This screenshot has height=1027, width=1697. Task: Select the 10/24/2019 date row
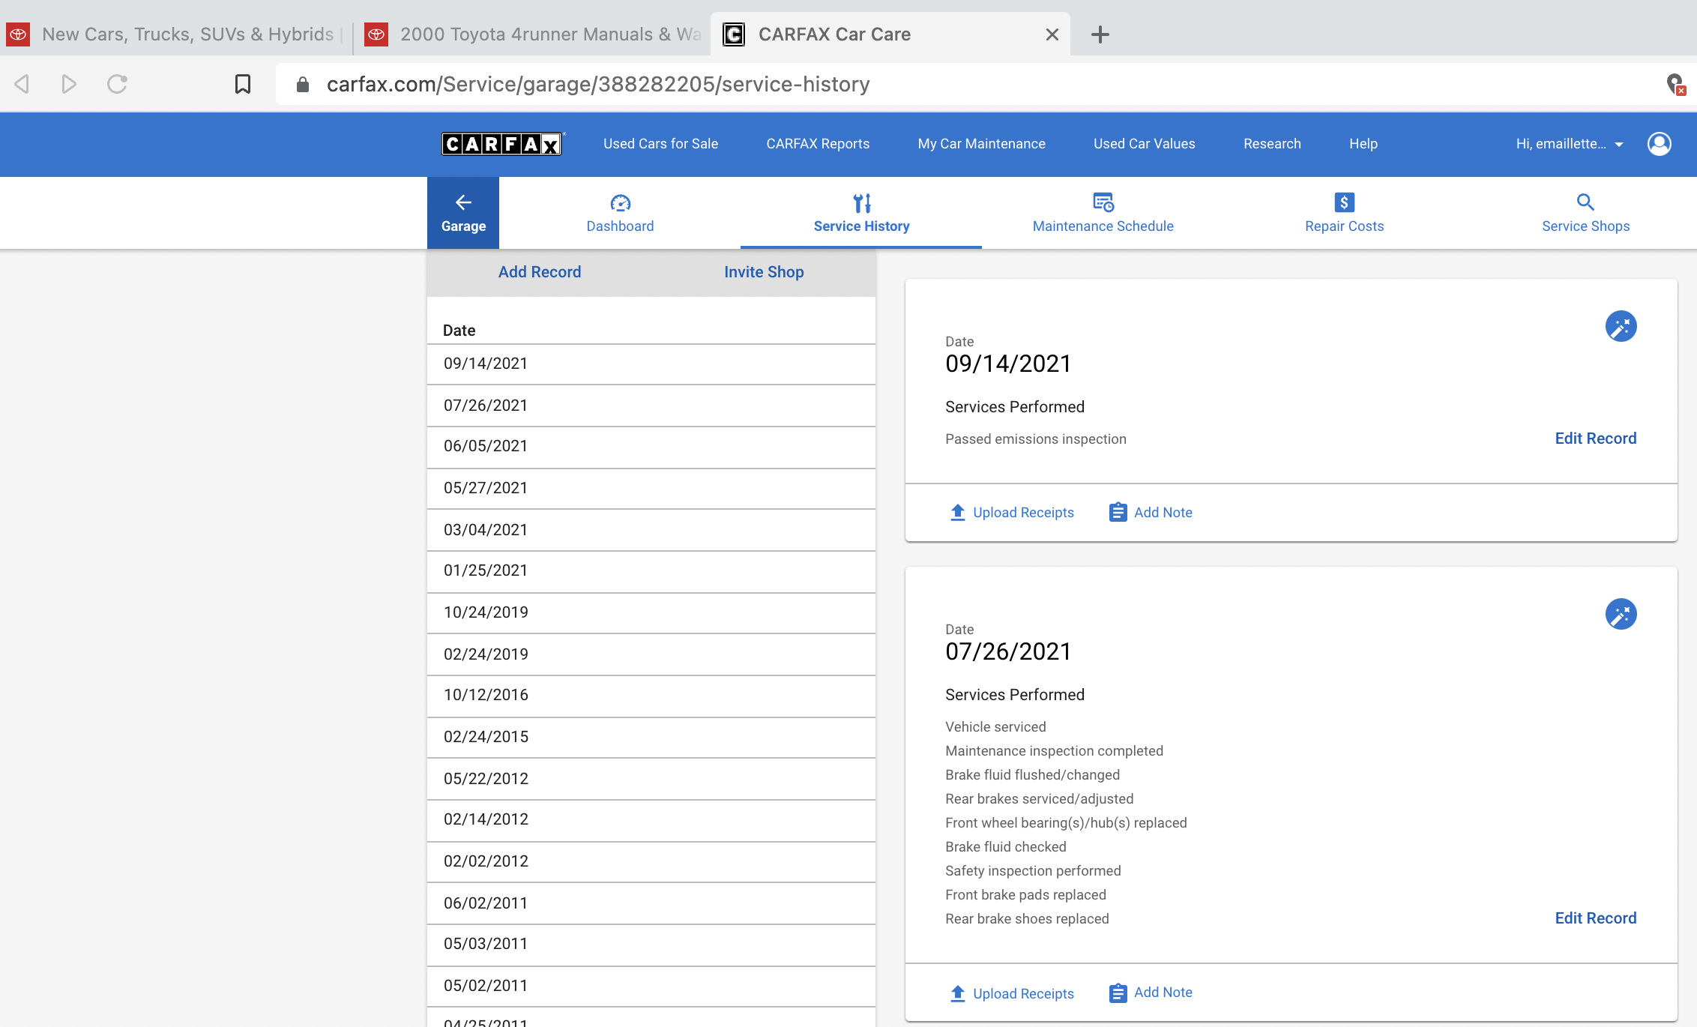651,613
